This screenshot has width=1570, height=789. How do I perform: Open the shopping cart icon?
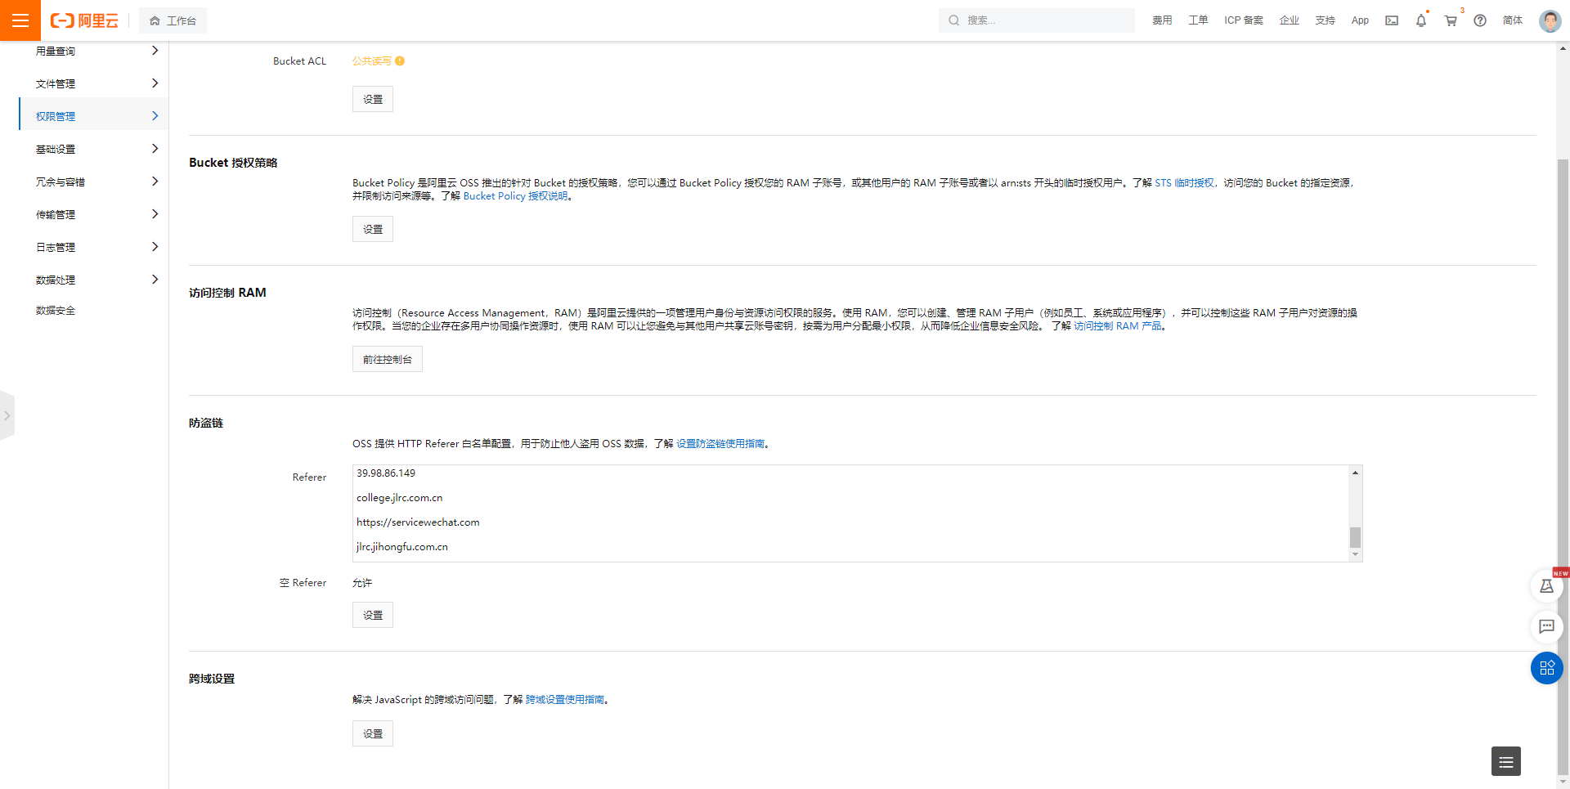tap(1450, 20)
